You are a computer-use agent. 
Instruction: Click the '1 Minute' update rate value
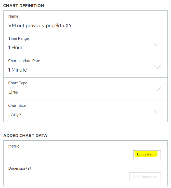tap(18, 70)
